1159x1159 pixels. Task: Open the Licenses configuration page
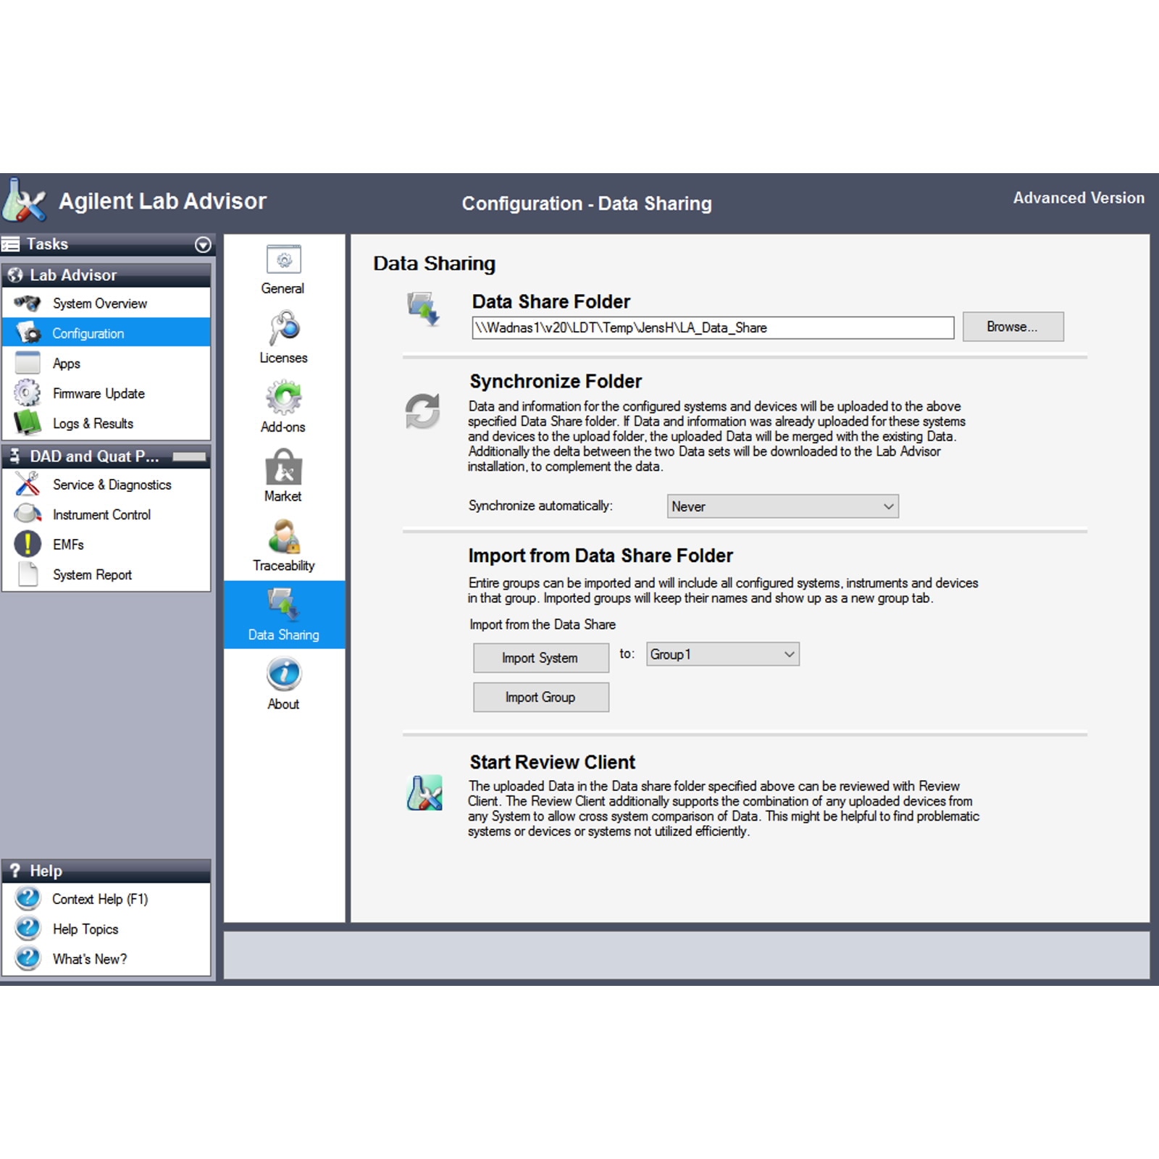click(x=284, y=330)
